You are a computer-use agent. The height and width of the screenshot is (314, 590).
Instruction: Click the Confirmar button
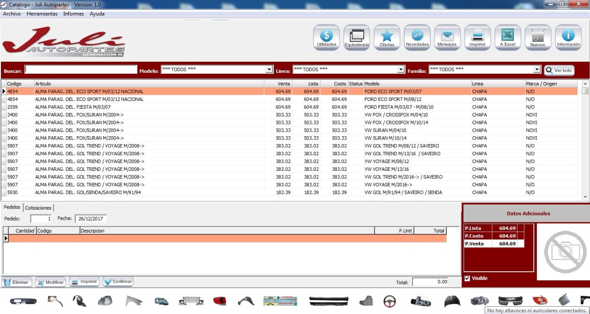[x=118, y=281]
